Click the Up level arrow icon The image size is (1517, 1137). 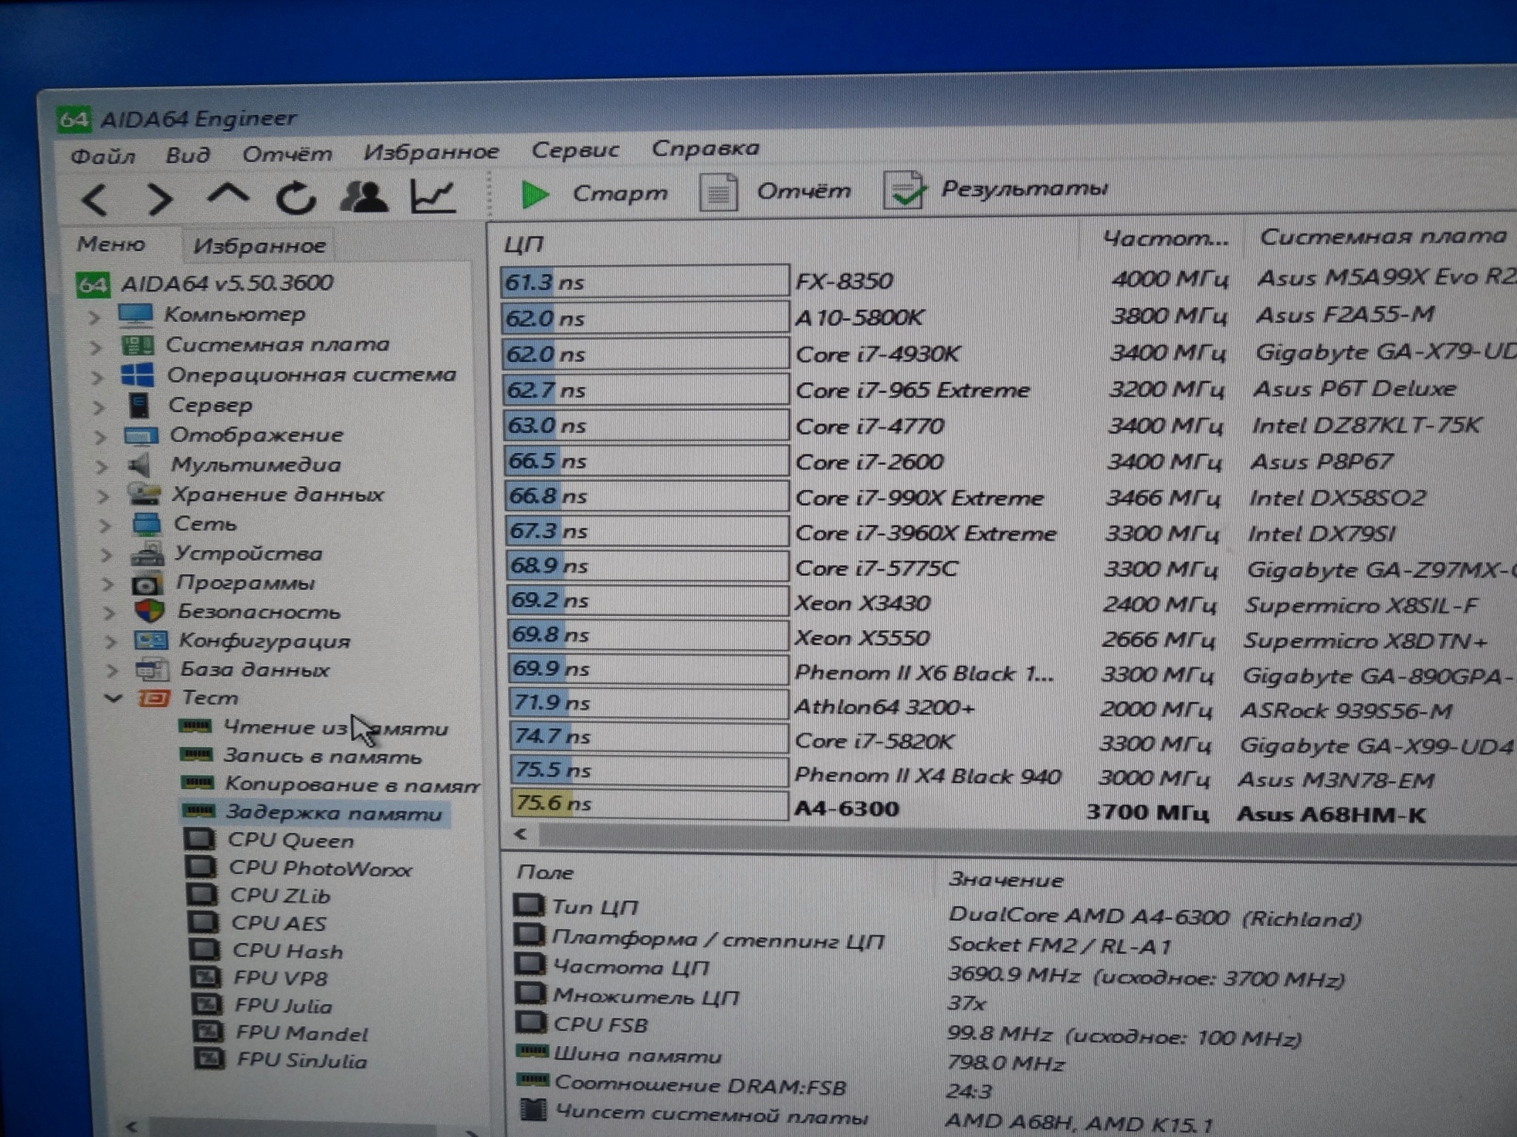pos(227,195)
